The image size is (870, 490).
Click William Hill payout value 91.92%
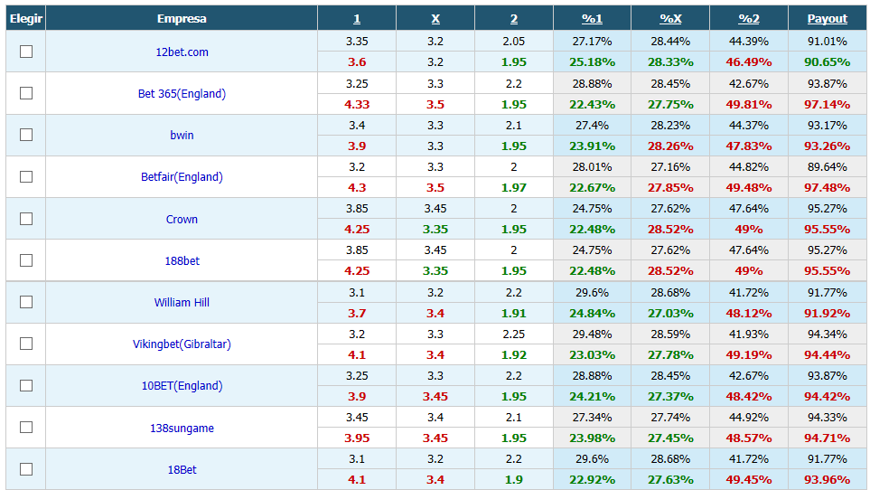click(828, 313)
